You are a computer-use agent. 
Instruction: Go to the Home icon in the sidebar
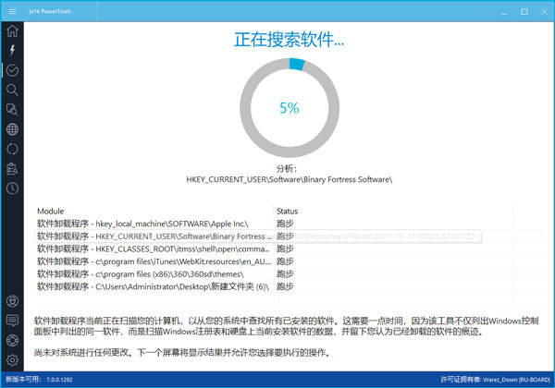click(x=12, y=31)
